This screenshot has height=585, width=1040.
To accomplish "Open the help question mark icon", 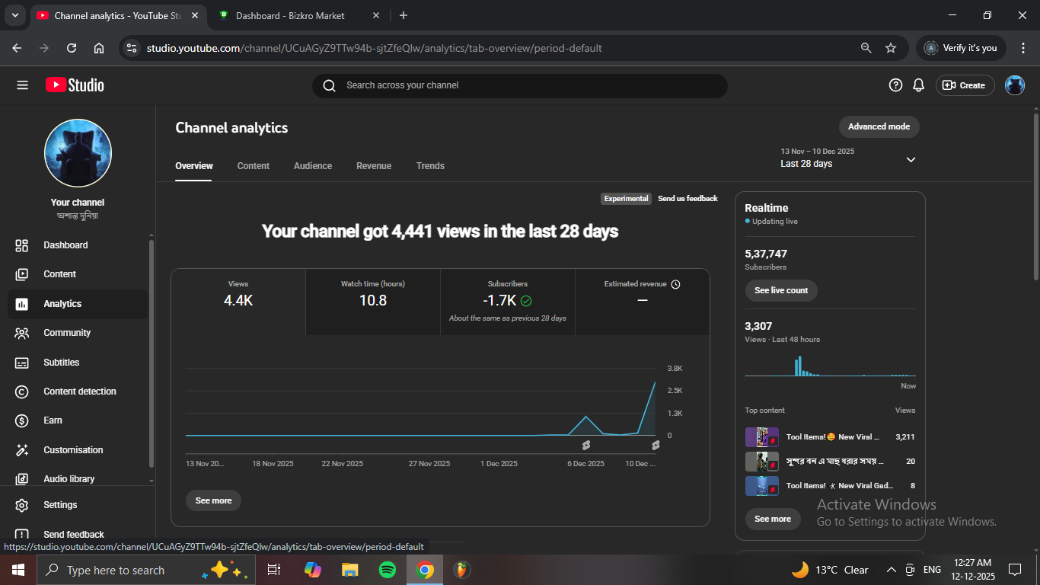I will coord(895,85).
